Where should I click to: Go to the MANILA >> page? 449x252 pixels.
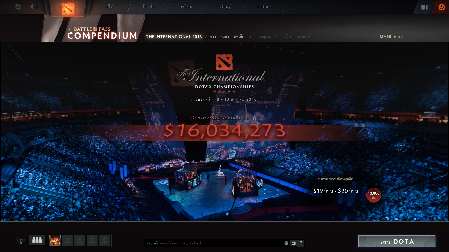pyautogui.click(x=391, y=37)
